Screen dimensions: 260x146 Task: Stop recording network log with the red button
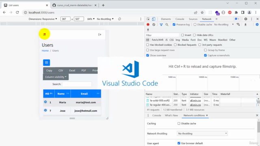click(148, 24)
